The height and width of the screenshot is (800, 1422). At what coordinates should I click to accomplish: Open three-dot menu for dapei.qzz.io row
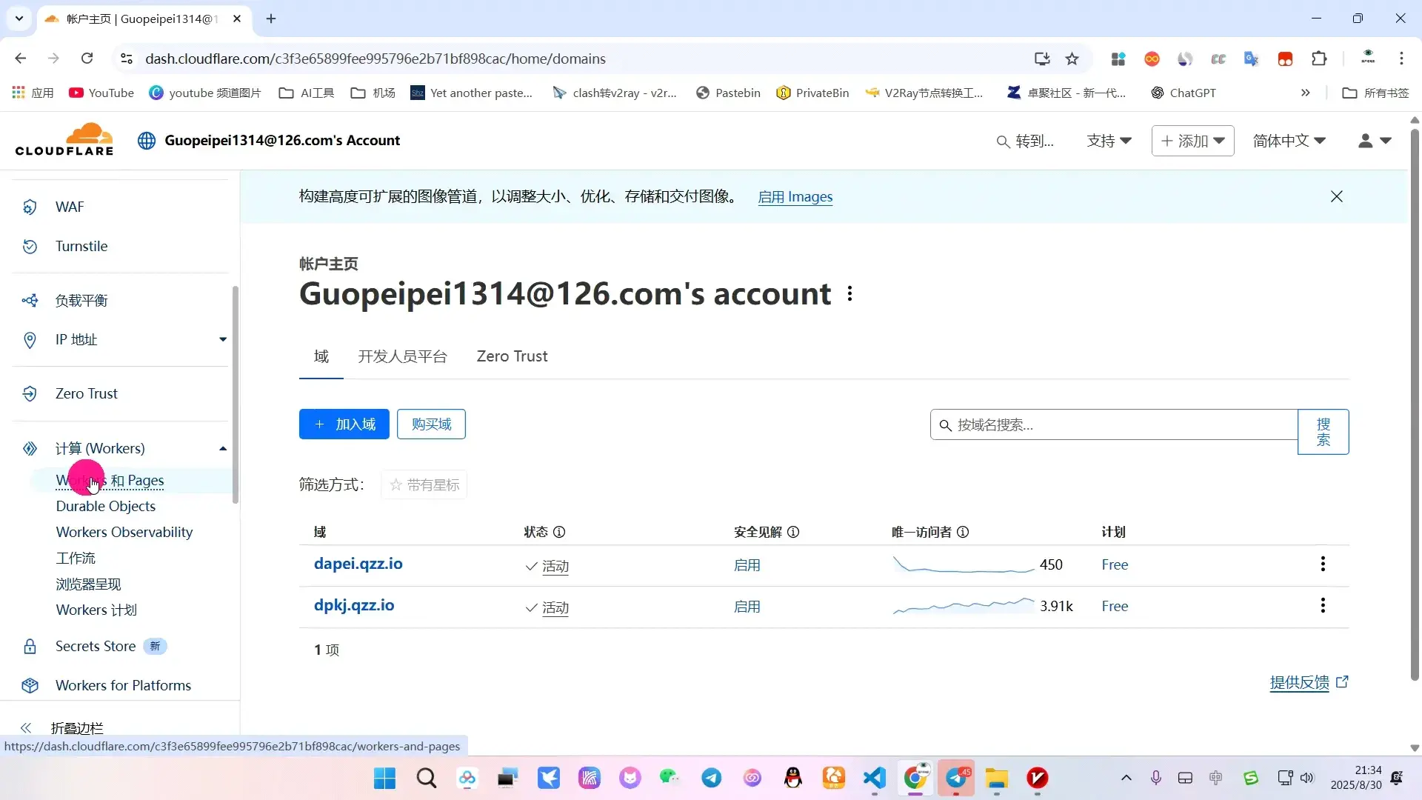(x=1323, y=564)
